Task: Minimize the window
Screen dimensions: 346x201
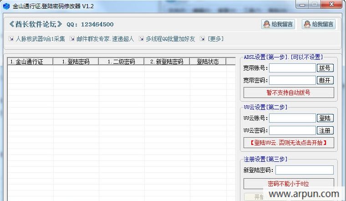Action: (302, 5)
